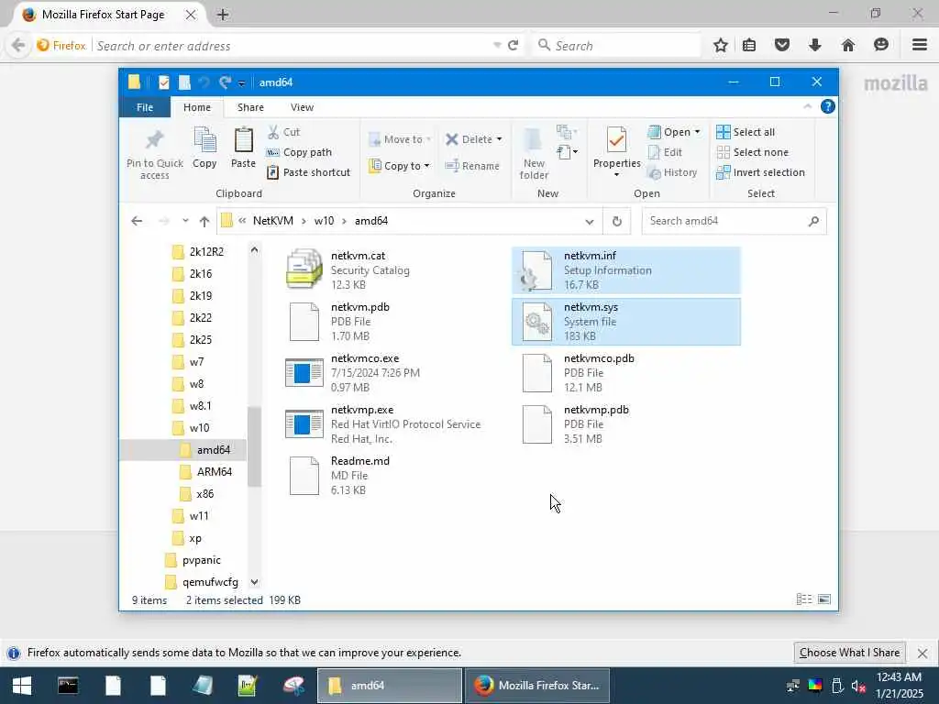Click NetKVM in the address breadcrumb
This screenshot has width=939, height=704.
(x=273, y=221)
